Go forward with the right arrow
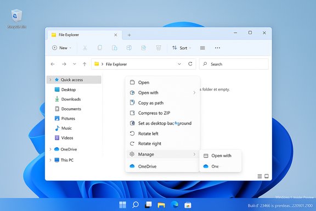The image size is (316, 211). (64, 64)
